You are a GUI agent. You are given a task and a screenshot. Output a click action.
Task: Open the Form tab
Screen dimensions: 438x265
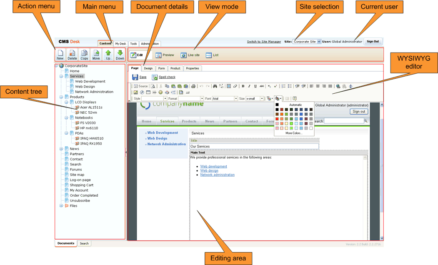coord(161,68)
